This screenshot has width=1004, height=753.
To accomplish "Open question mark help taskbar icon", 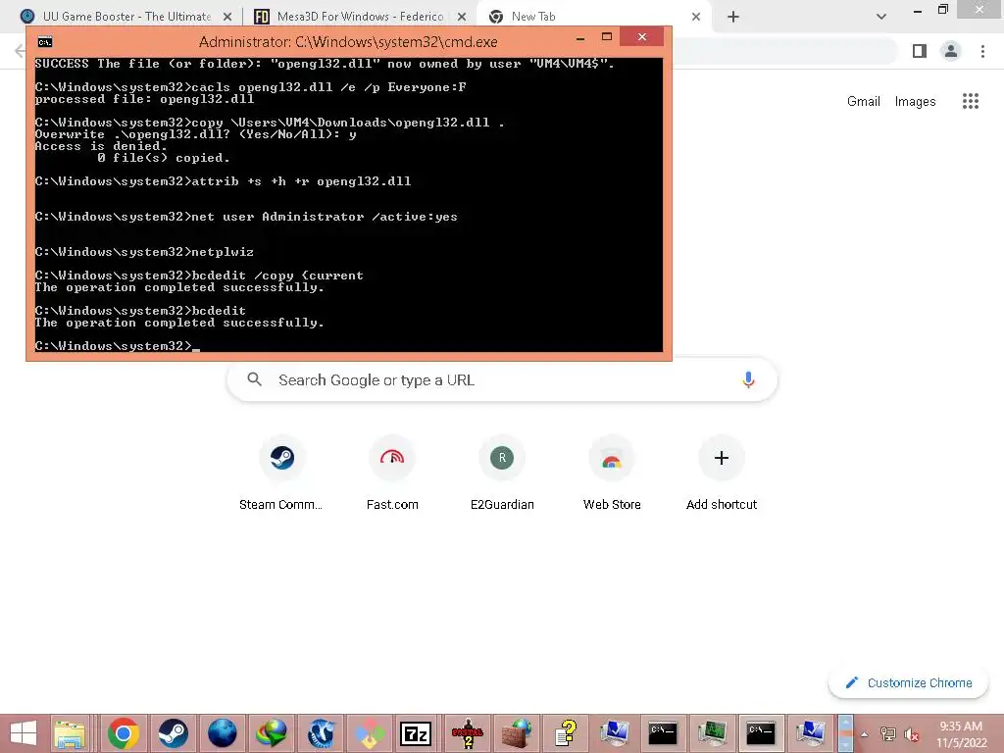I will coord(566,733).
